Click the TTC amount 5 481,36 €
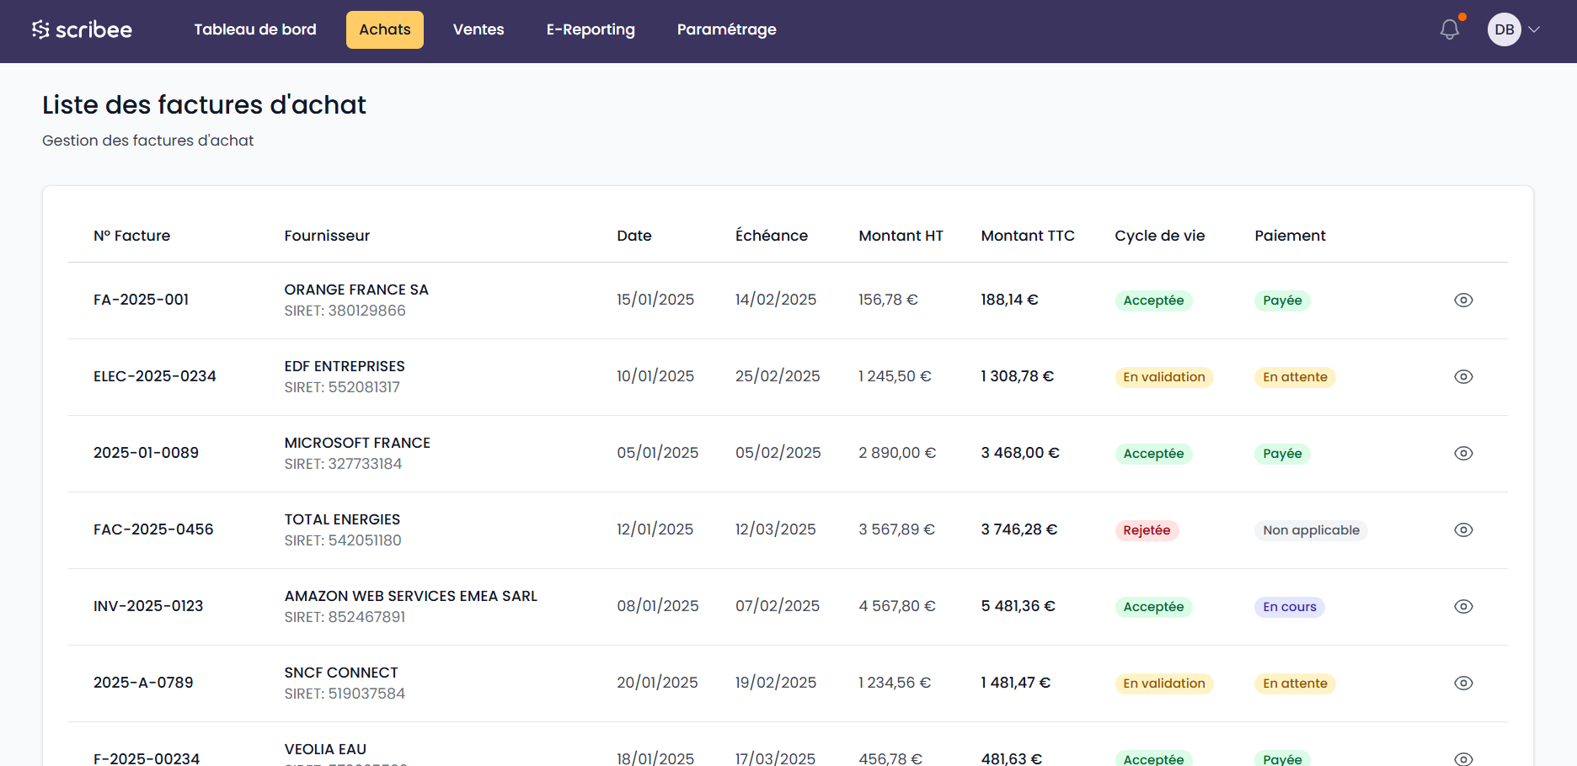The width and height of the screenshot is (1577, 766). pos(1018,606)
